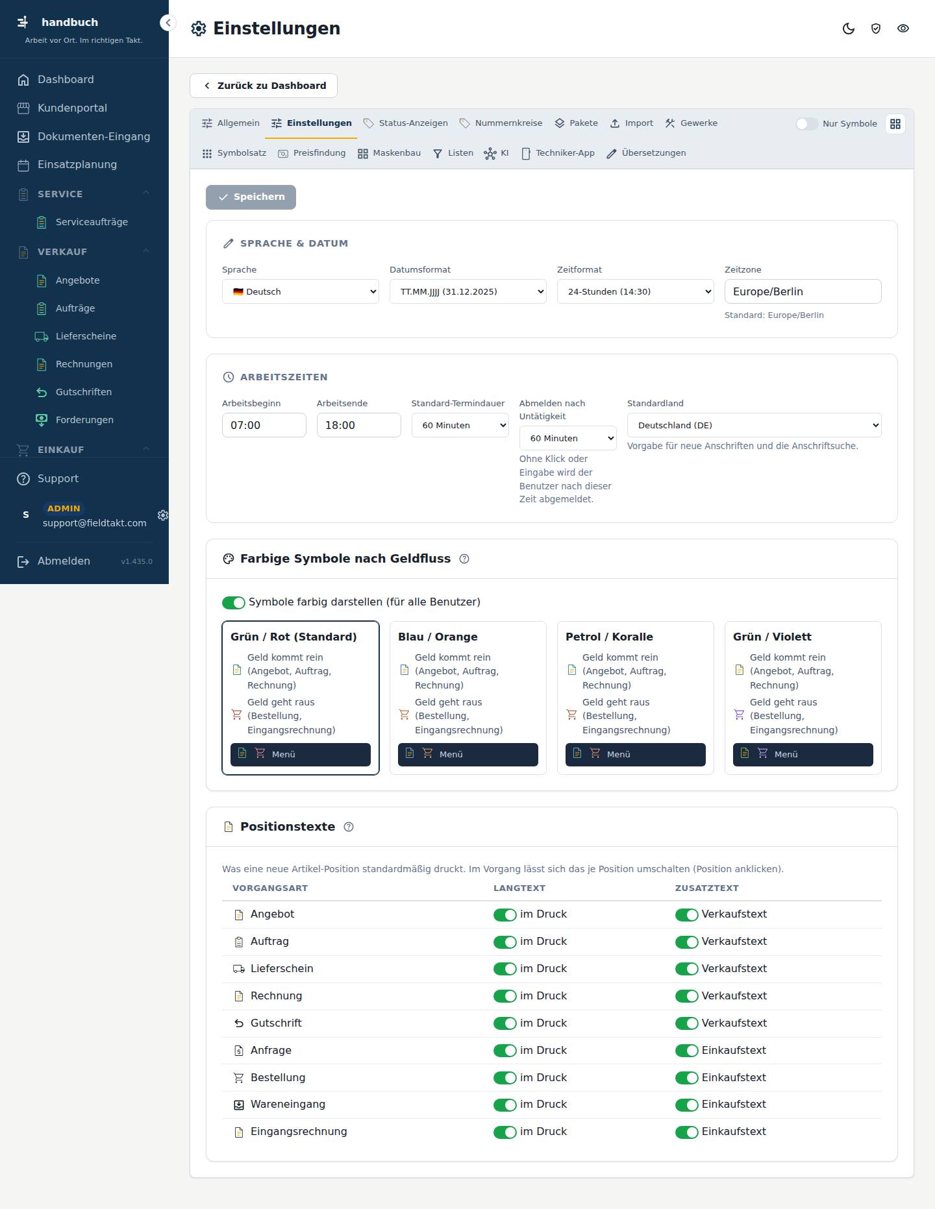Open the Zeitformat dropdown

pos(636,291)
